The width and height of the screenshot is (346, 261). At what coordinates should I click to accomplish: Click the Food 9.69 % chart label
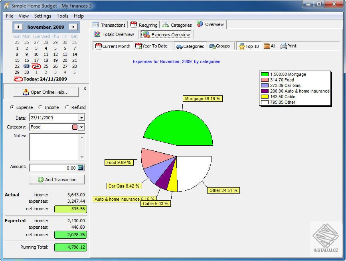[119, 162]
